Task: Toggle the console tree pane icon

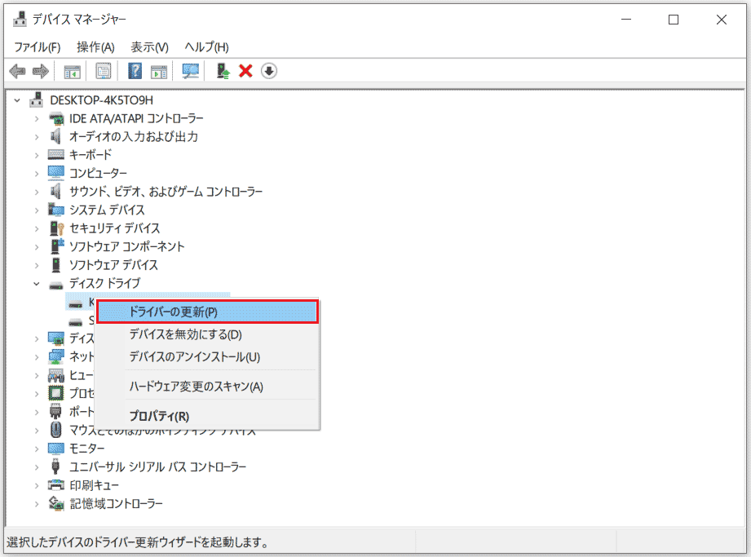Action: pyautogui.click(x=73, y=72)
